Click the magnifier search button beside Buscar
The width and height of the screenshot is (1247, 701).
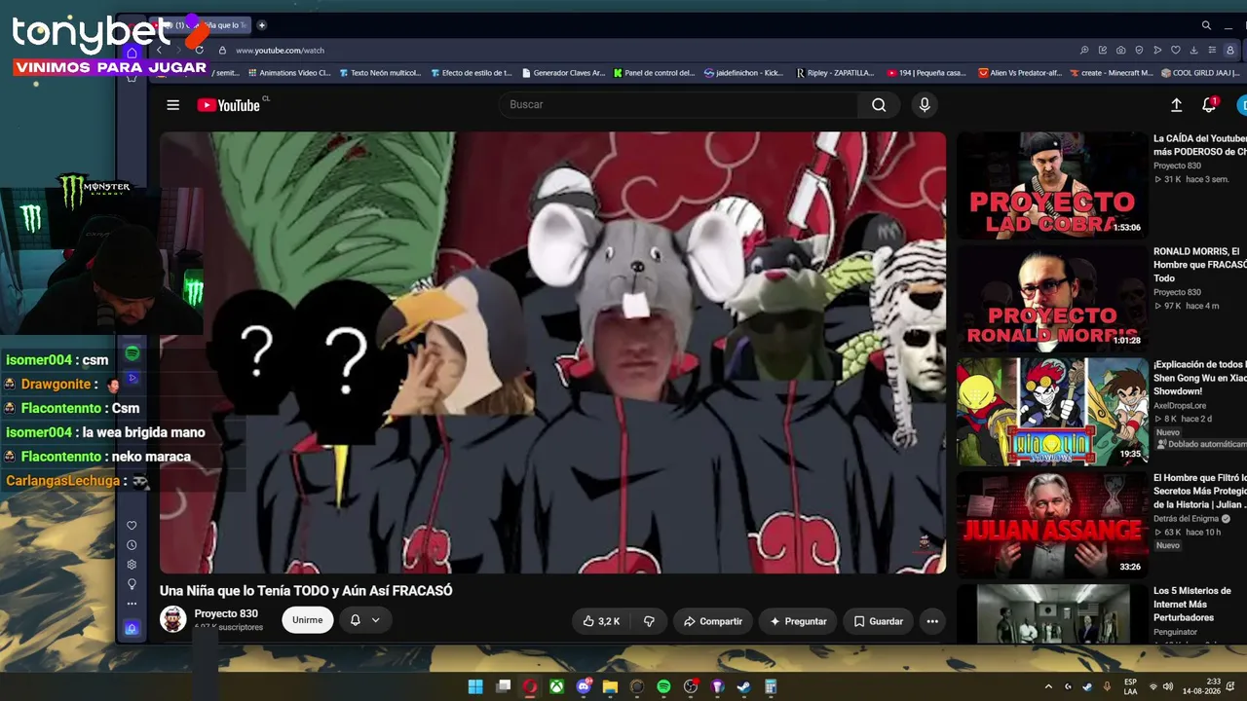tap(879, 105)
